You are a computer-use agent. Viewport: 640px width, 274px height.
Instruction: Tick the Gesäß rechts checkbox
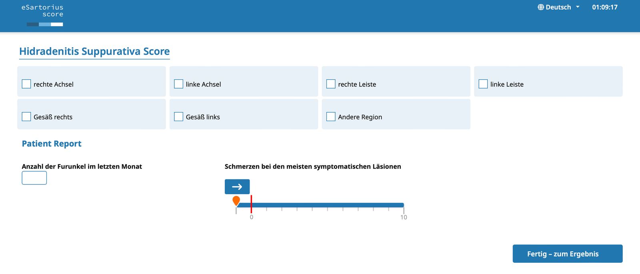pyautogui.click(x=26, y=117)
